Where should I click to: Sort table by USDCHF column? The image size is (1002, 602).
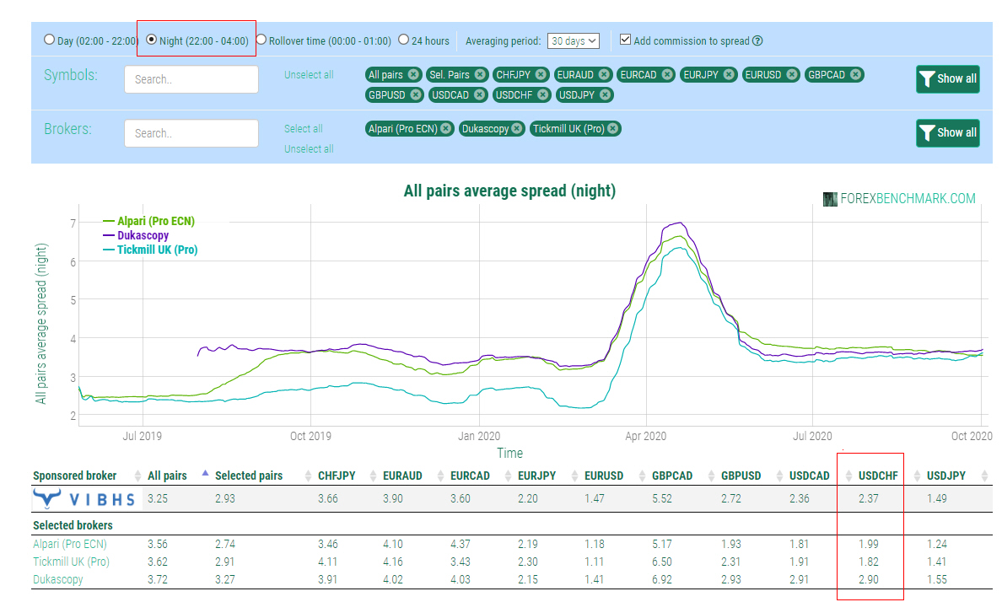click(877, 476)
